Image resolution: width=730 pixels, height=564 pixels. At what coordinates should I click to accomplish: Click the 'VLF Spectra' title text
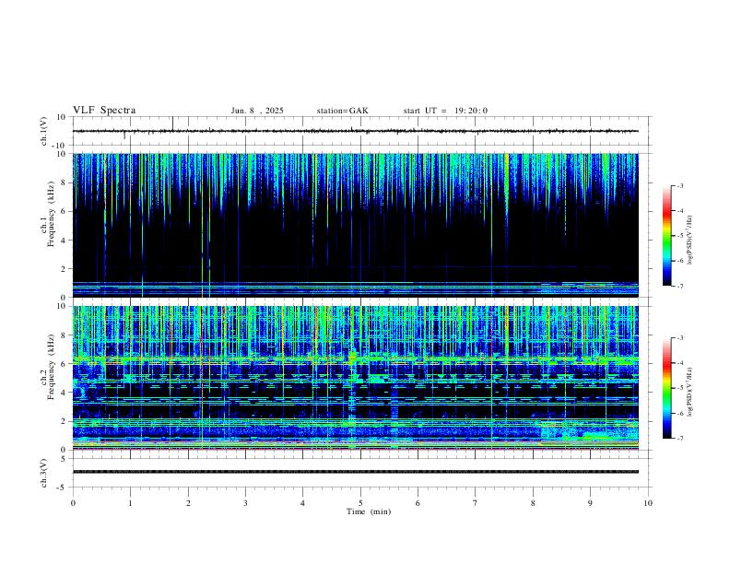pos(104,111)
